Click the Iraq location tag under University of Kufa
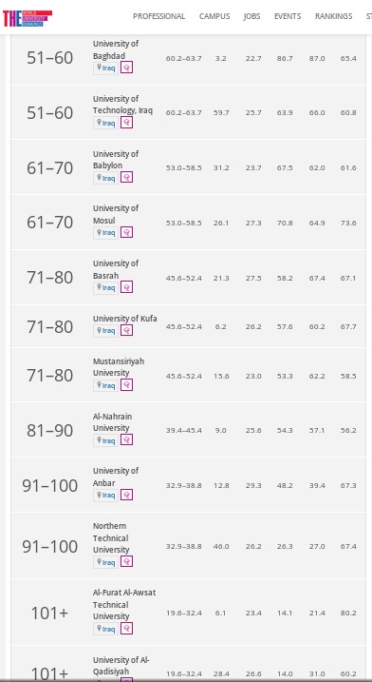This screenshot has width=372, height=682. (106, 331)
